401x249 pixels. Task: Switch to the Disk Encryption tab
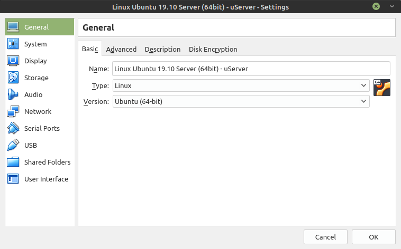[x=213, y=49]
